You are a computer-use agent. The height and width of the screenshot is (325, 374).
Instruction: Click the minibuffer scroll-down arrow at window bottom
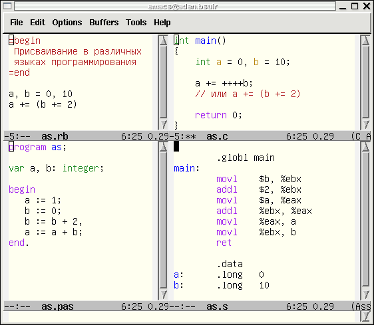click(x=365, y=316)
